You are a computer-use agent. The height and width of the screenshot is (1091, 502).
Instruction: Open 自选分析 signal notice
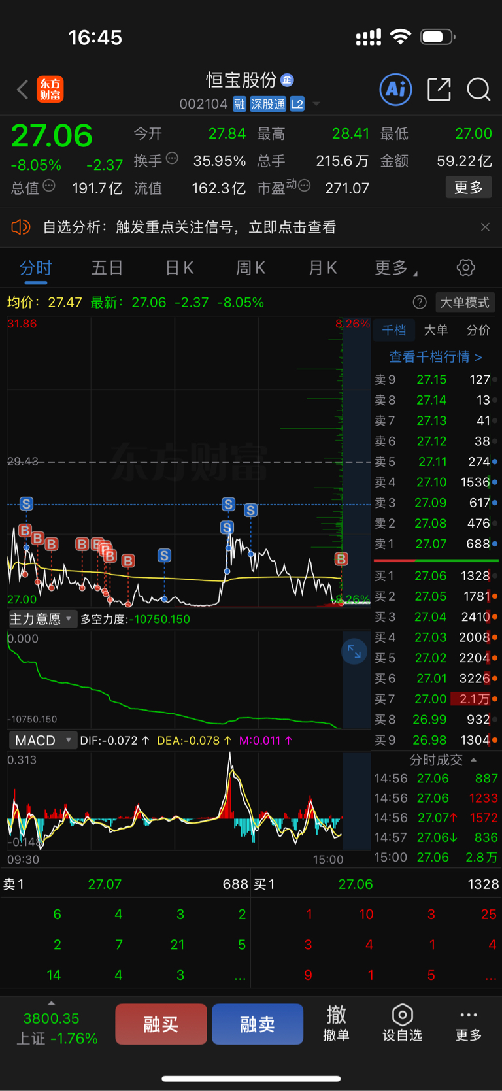pos(190,227)
